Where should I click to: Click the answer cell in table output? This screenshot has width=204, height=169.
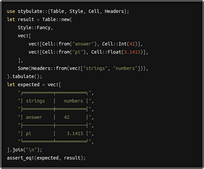pos(34,117)
